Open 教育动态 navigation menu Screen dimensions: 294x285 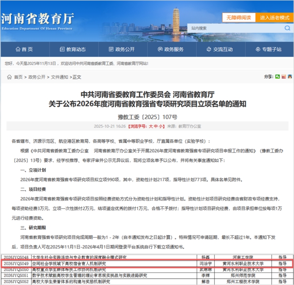[72, 49]
